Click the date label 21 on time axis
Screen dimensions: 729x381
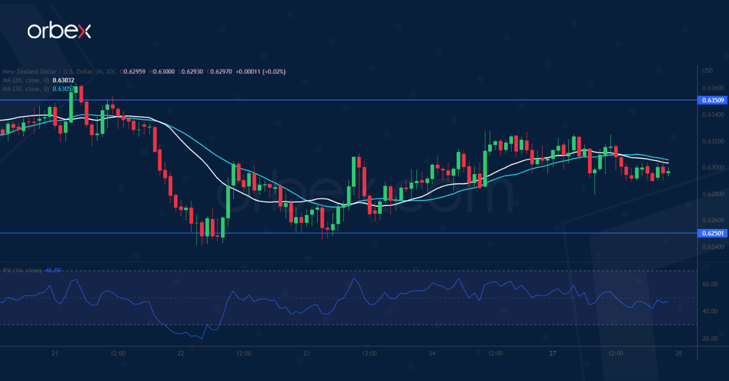[55, 353]
